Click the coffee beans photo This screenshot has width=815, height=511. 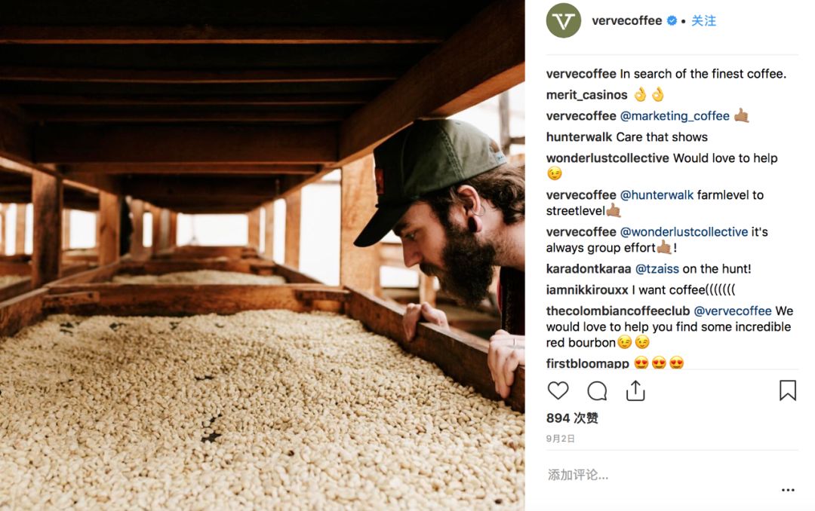point(262,255)
